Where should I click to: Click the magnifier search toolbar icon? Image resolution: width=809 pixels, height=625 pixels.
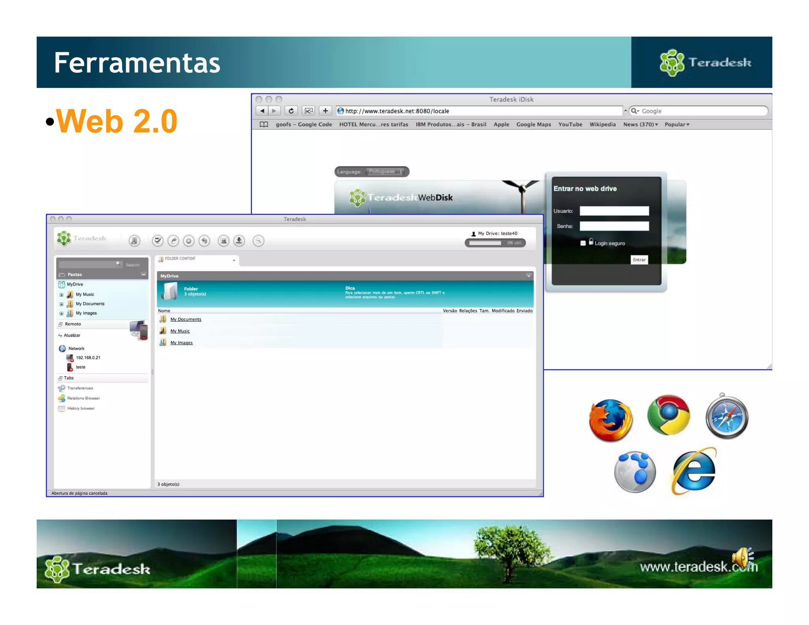click(258, 241)
